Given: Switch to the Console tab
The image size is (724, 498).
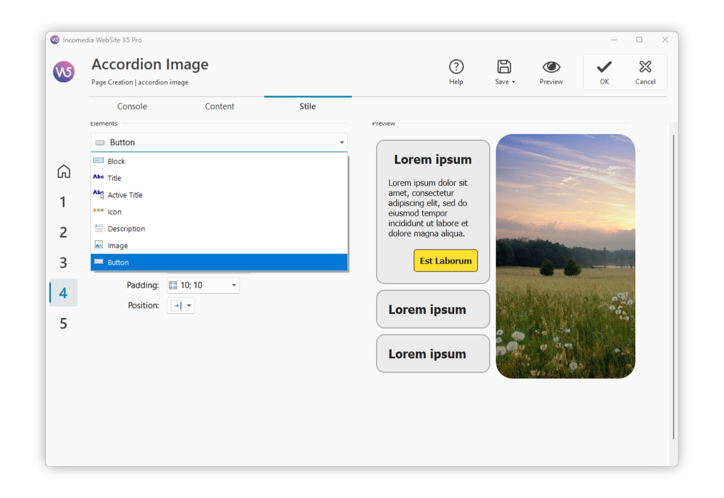Looking at the screenshot, I should pyautogui.click(x=132, y=106).
